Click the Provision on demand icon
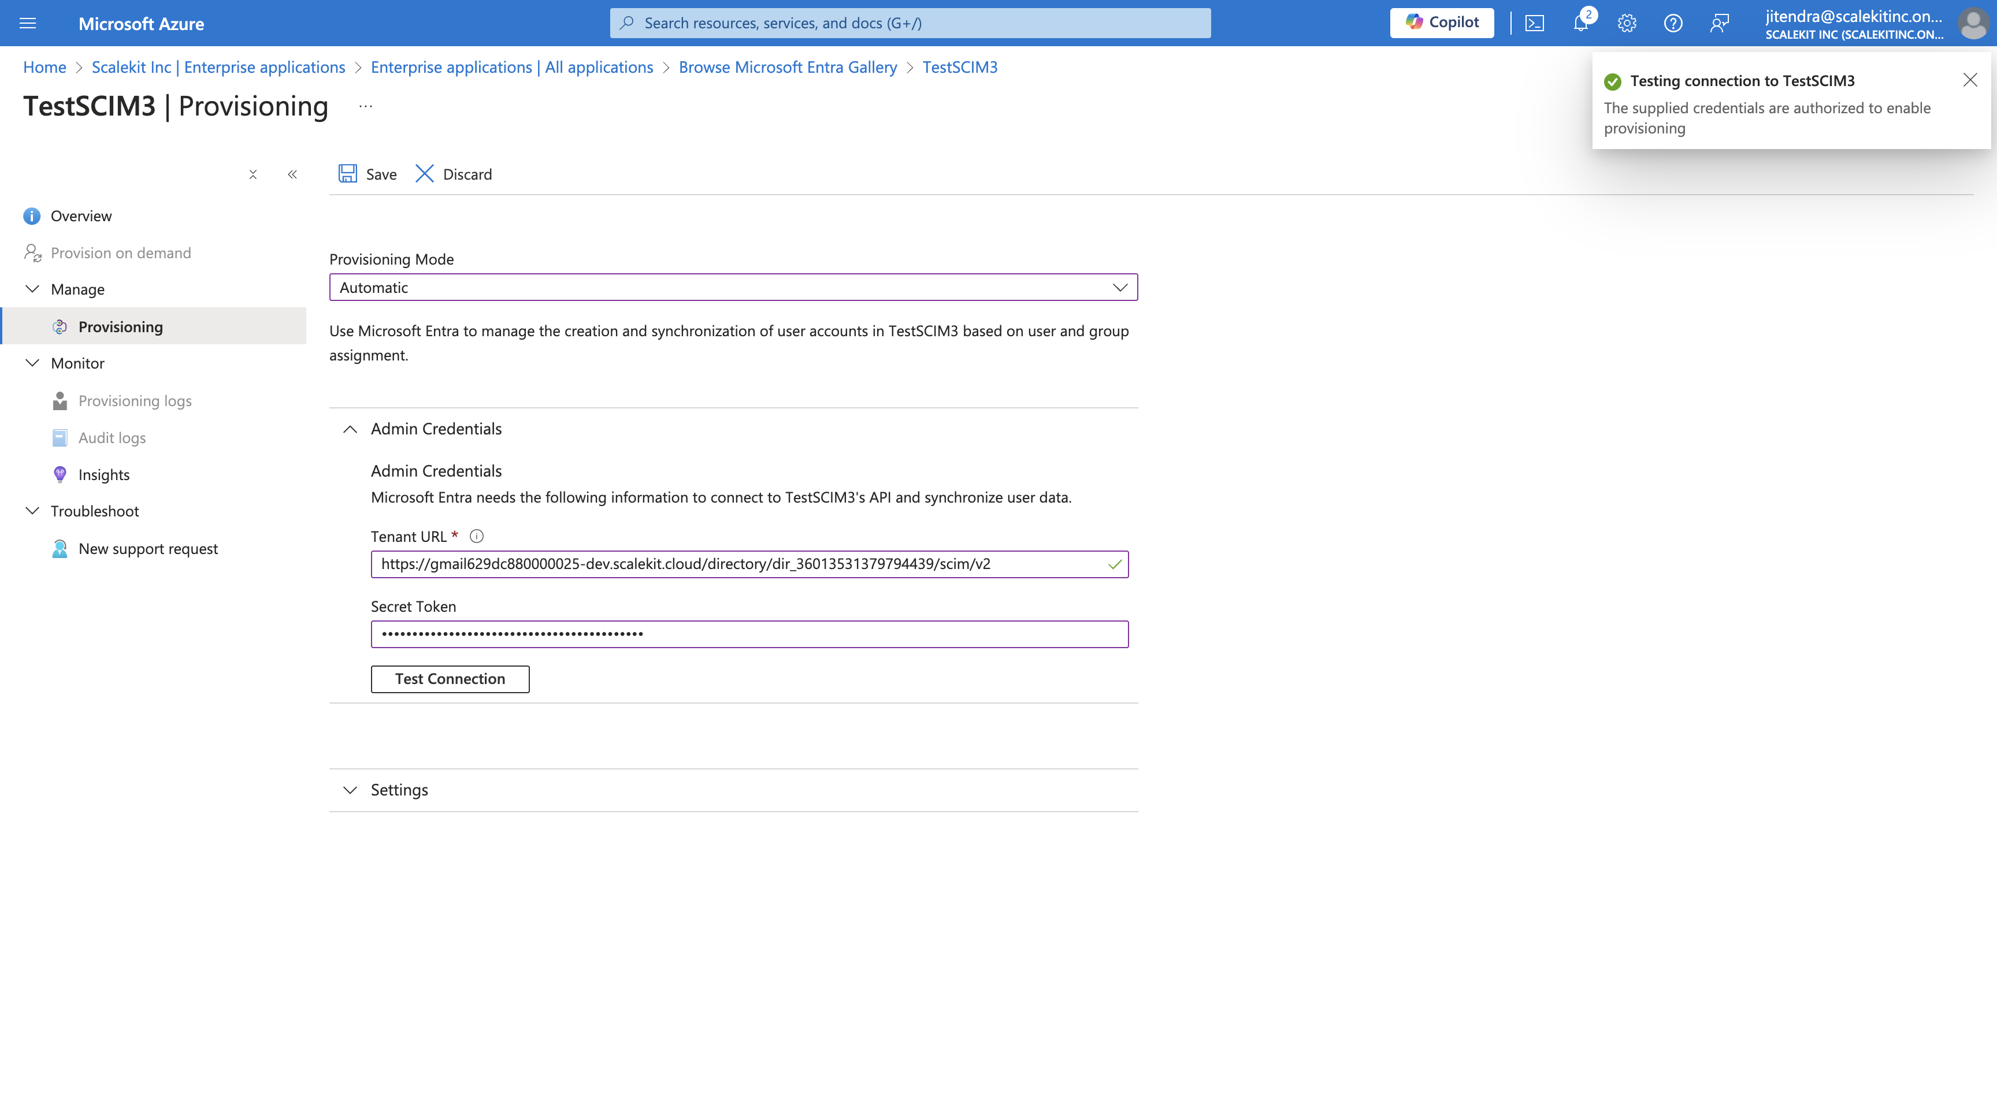The width and height of the screenshot is (1997, 1108). pyautogui.click(x=32, y=254)
